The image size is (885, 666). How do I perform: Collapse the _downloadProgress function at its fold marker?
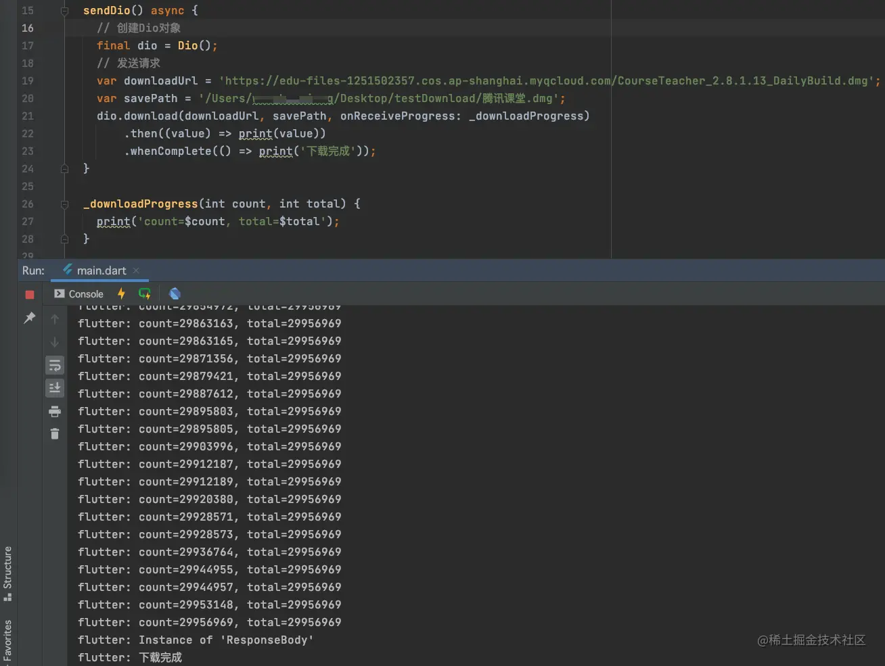[65, 204]
